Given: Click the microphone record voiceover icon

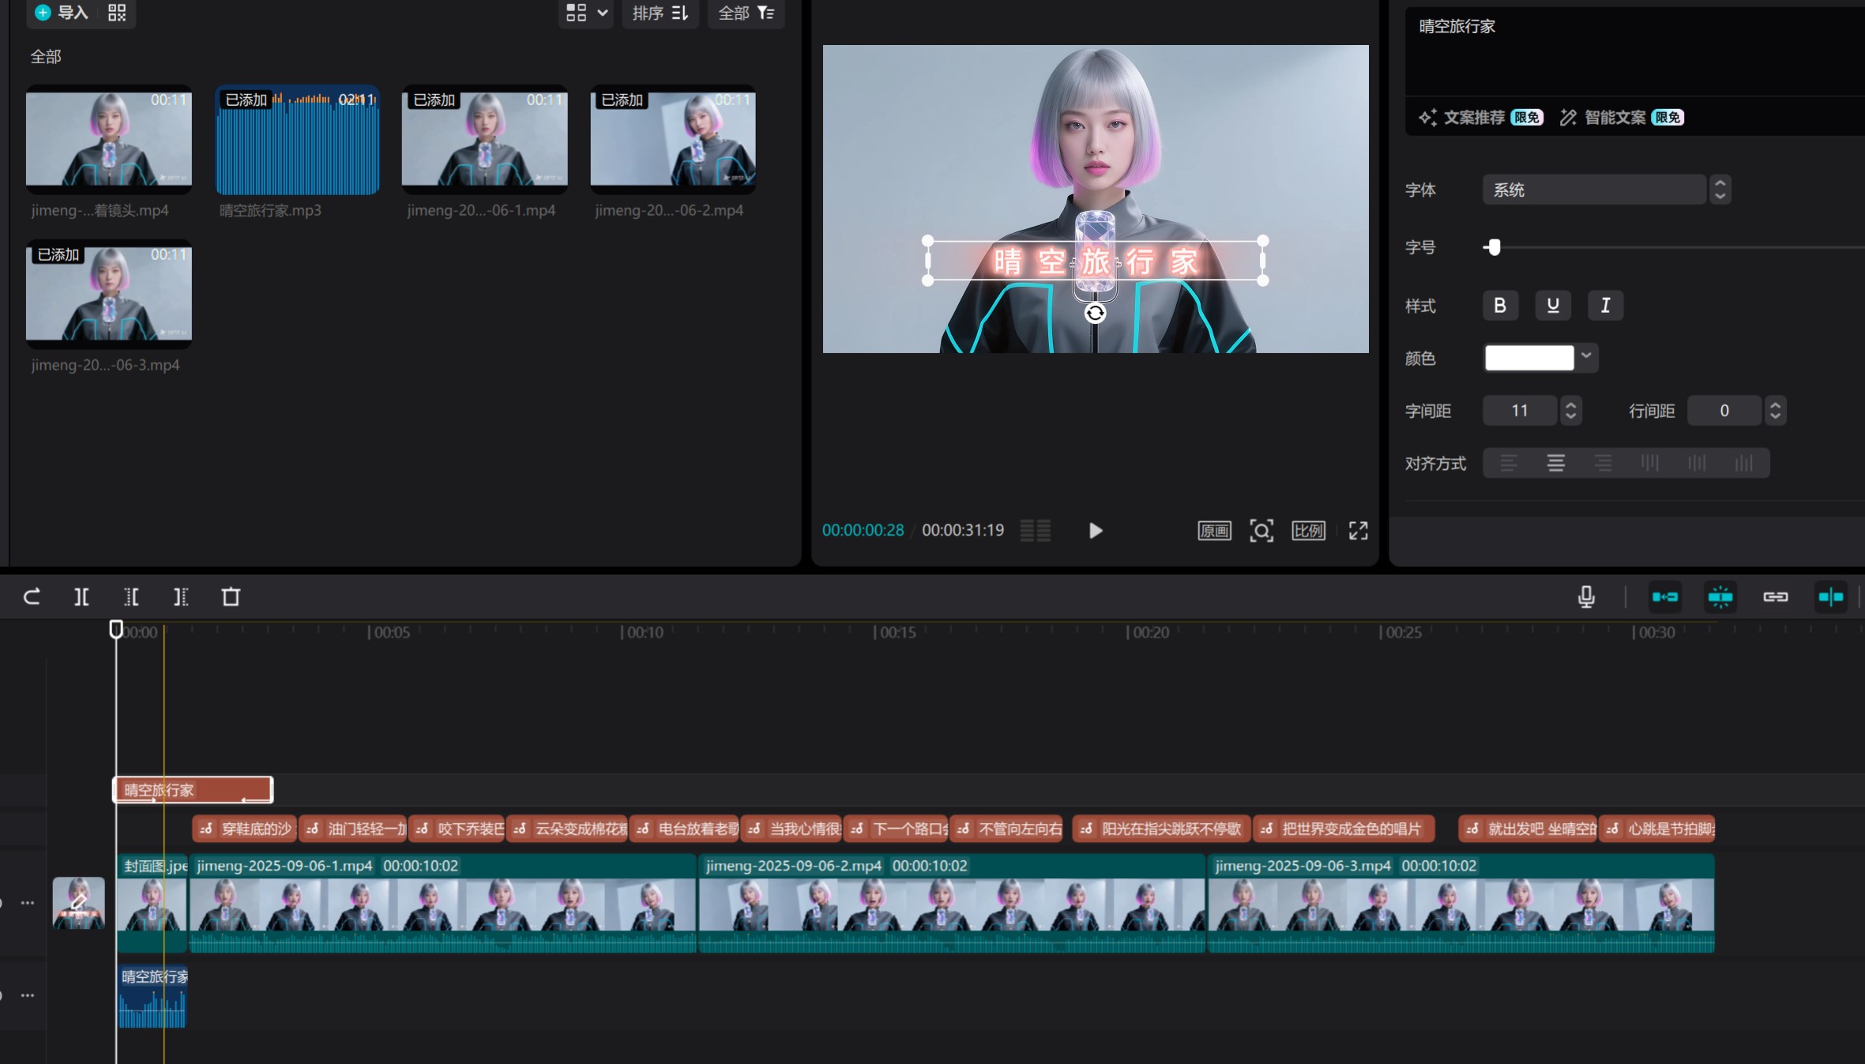Looking at the screenshot, I should tap(1586, 597).
